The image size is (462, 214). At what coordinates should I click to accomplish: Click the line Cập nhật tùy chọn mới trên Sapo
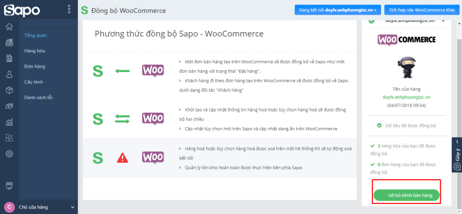tap(261, 129)
